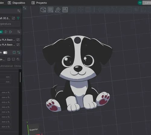This screenshot has width=151, height=135.
Task: Edit the first PLA Basic filament preset
Action: (x=18, y=40)
